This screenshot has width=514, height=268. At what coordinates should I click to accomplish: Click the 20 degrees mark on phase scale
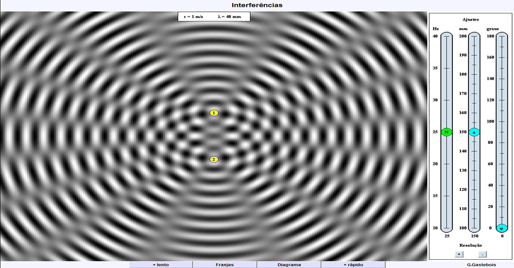(490, 206)
